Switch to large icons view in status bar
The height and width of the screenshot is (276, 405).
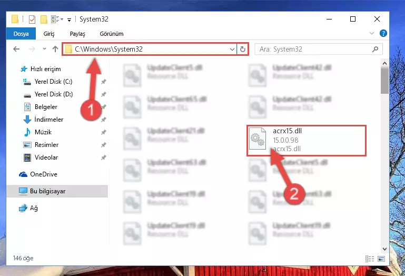[x=381, y=259]
